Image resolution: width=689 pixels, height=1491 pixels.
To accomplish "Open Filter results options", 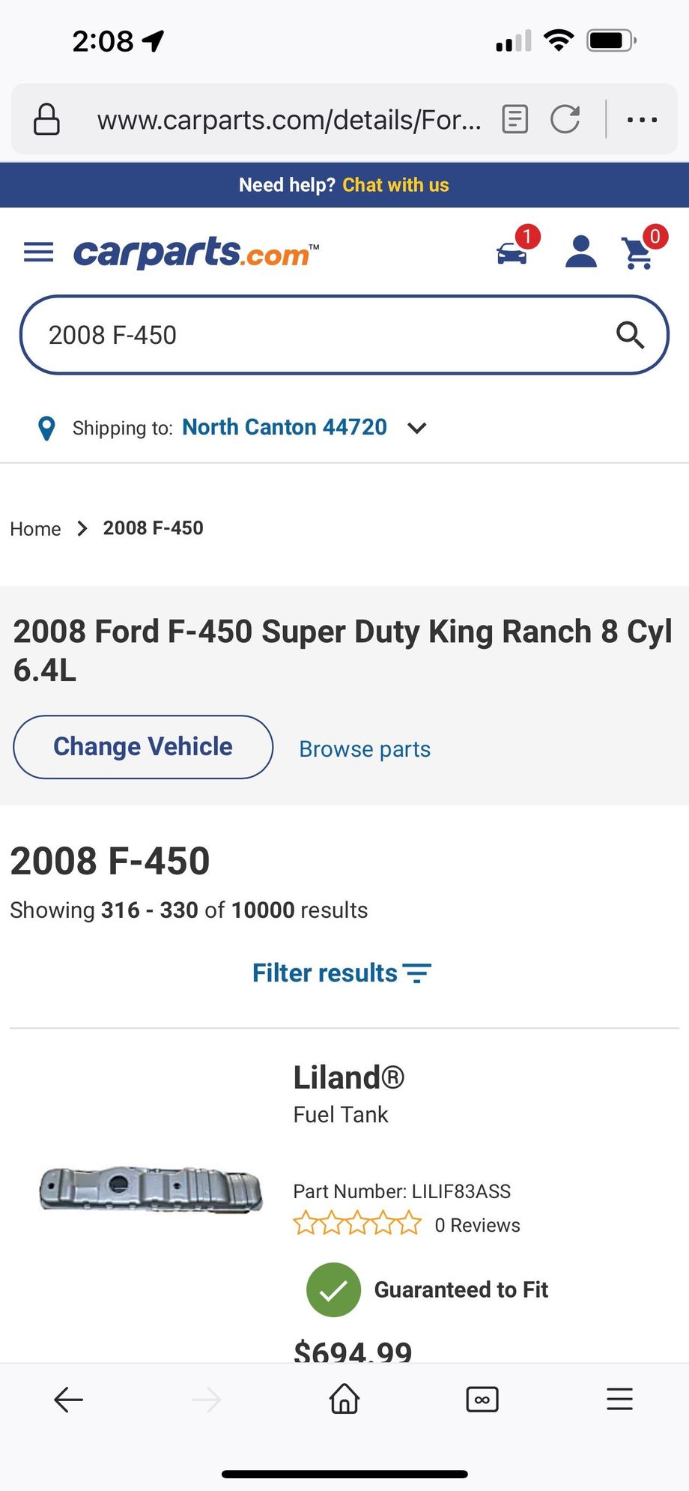I will tap(342, 973).
